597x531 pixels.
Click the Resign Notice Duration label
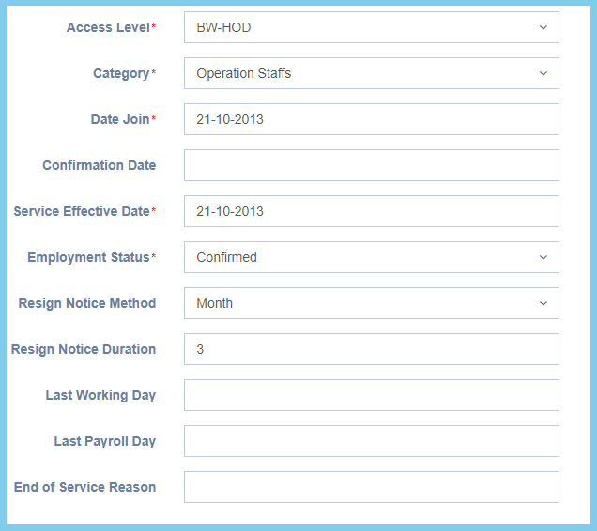click(x=84, y=349)
